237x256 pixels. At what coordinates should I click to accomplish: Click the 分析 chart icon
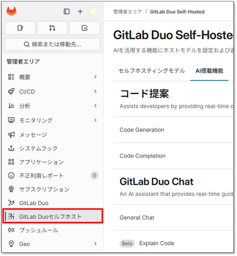click(x=11, y=106)
